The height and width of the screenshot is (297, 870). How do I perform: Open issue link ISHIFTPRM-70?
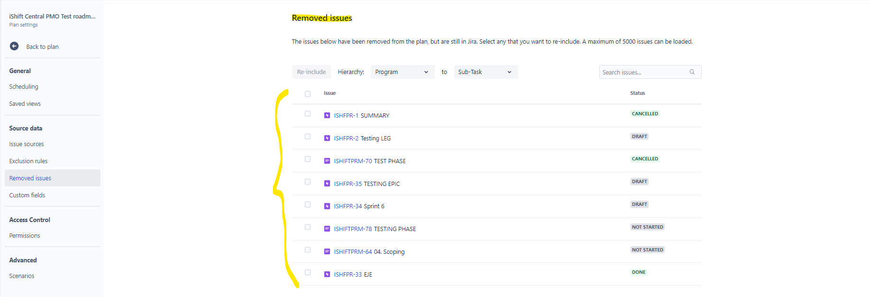click(353, 161)
